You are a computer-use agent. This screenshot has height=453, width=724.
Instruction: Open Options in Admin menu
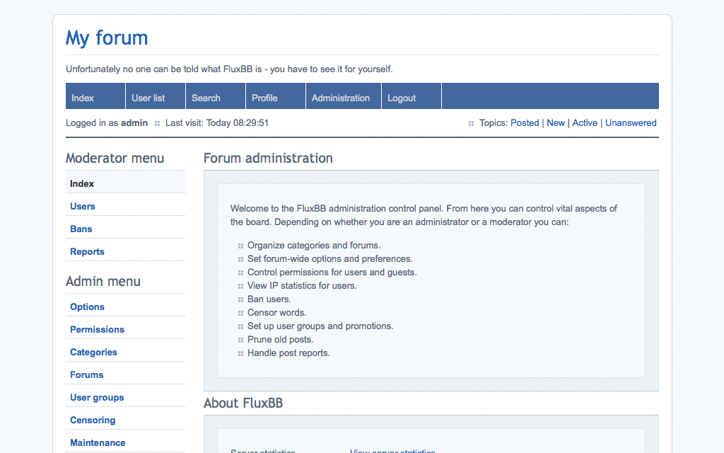(x=87, y=306)
